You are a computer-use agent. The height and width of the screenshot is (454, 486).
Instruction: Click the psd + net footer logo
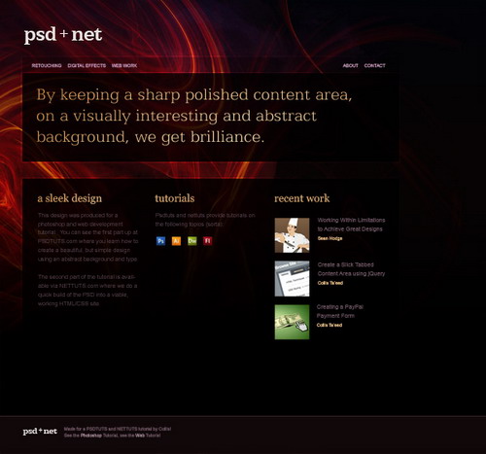point(40,432)
